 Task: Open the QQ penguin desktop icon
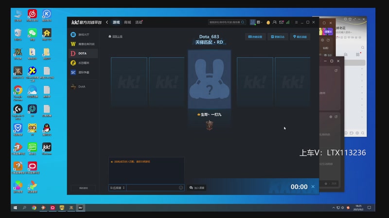coord(47,130)
